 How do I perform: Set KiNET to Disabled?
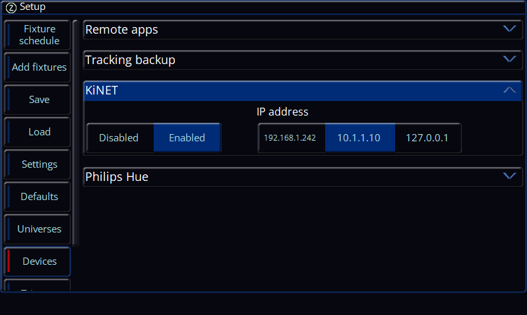click(120, 137)
